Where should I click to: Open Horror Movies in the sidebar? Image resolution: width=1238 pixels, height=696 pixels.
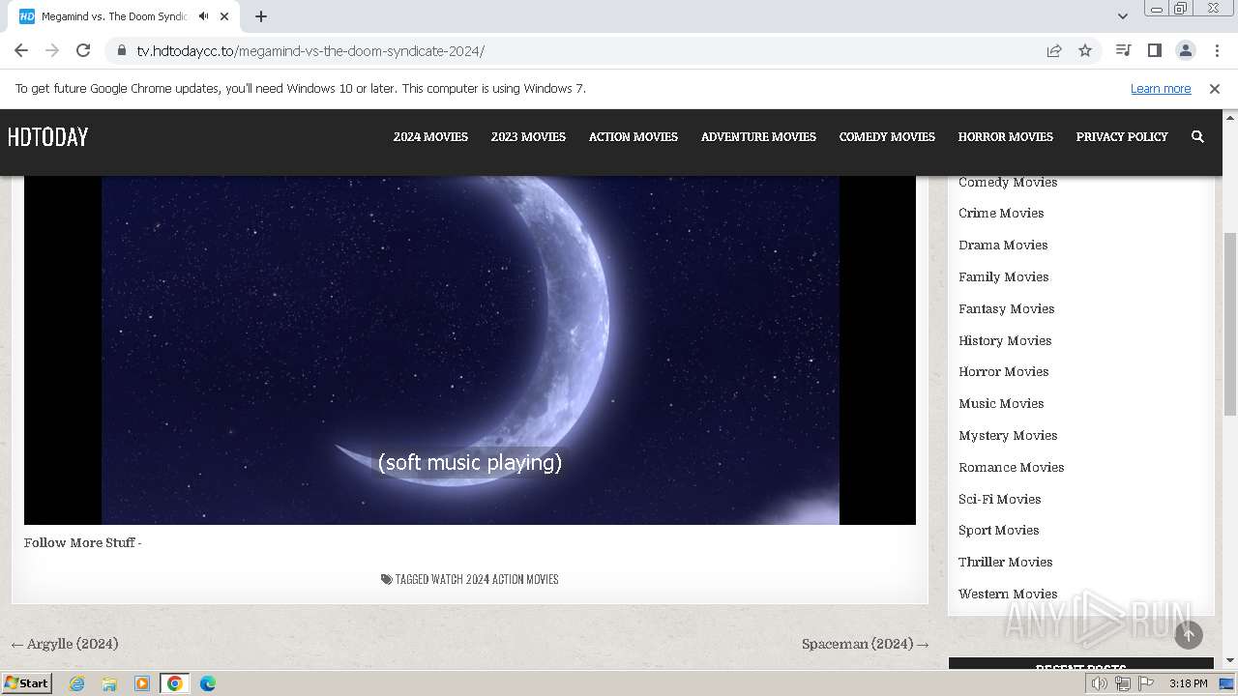[x=1004, y=371]
